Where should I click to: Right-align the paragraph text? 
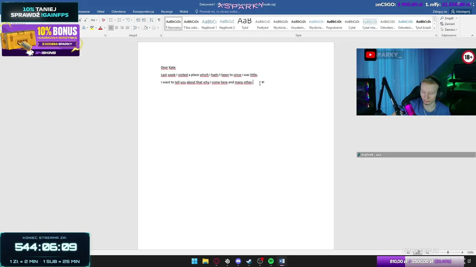(x=122, y=28)
